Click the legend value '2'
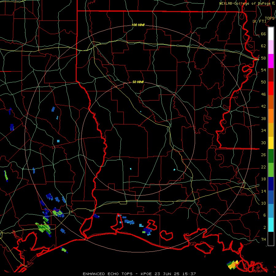Screen dimensions: 276x276 point(265,228)
